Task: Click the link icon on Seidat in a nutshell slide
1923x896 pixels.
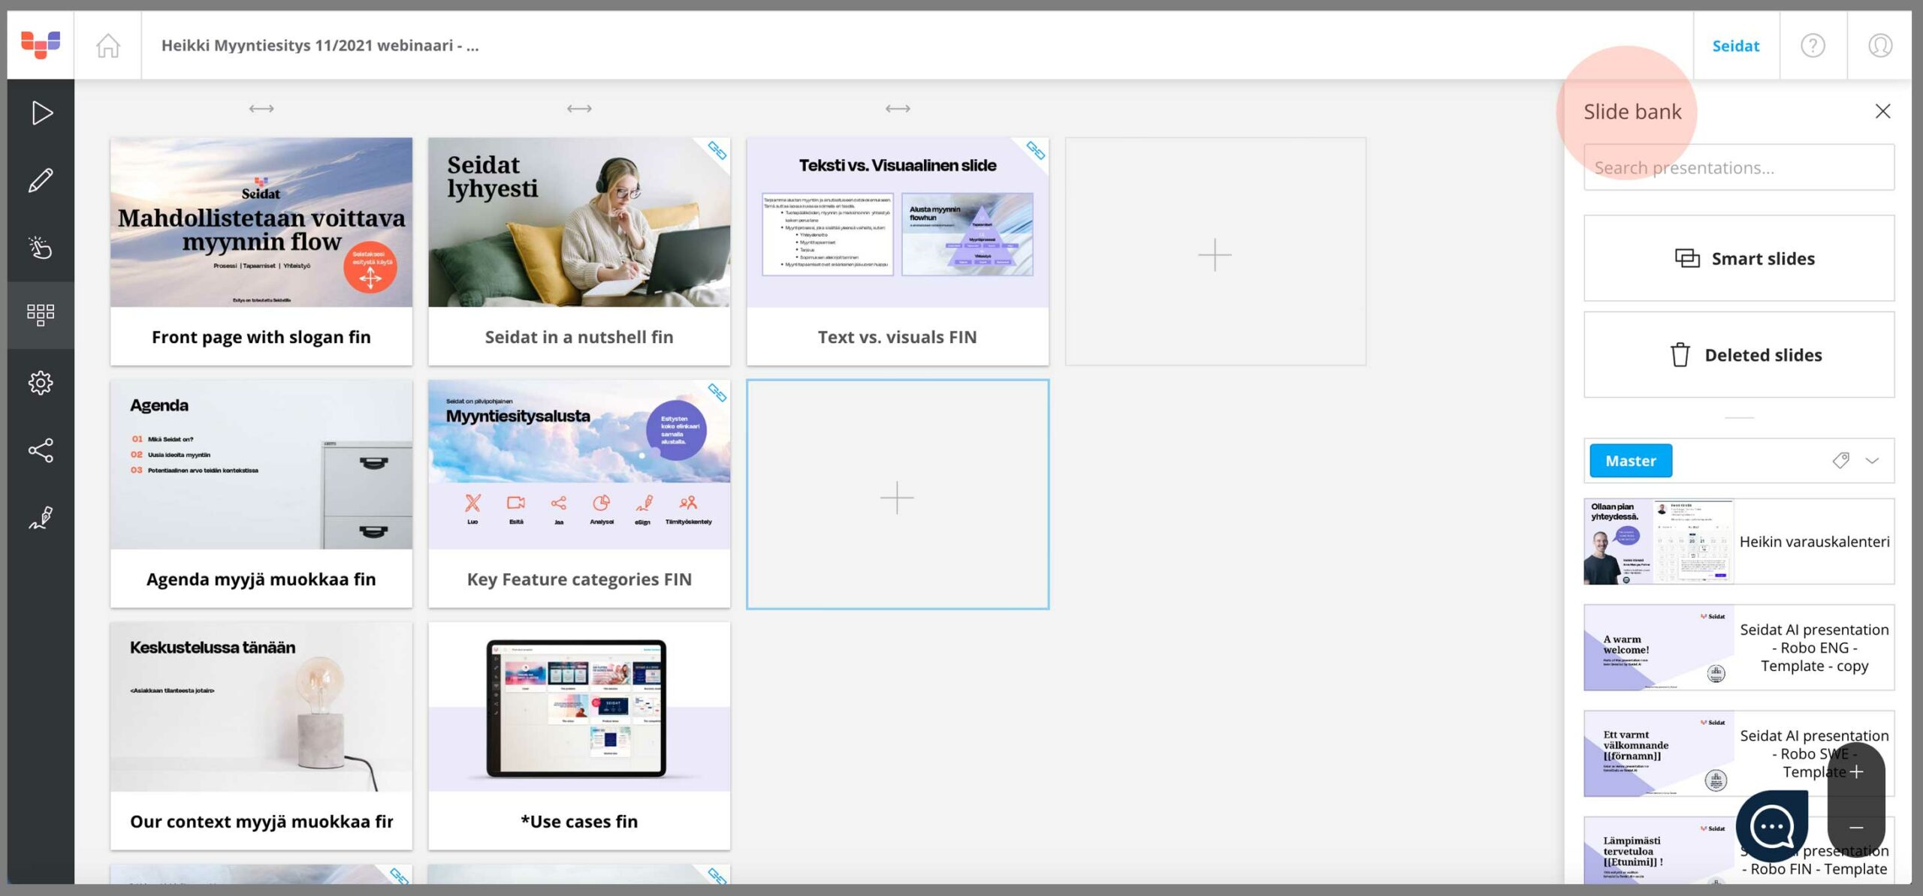Action: tap(717, 151)
